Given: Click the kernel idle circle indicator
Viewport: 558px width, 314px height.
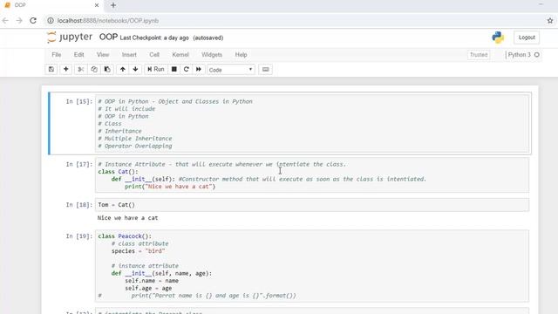Looking at the screenshot, I should pos(537,55).
